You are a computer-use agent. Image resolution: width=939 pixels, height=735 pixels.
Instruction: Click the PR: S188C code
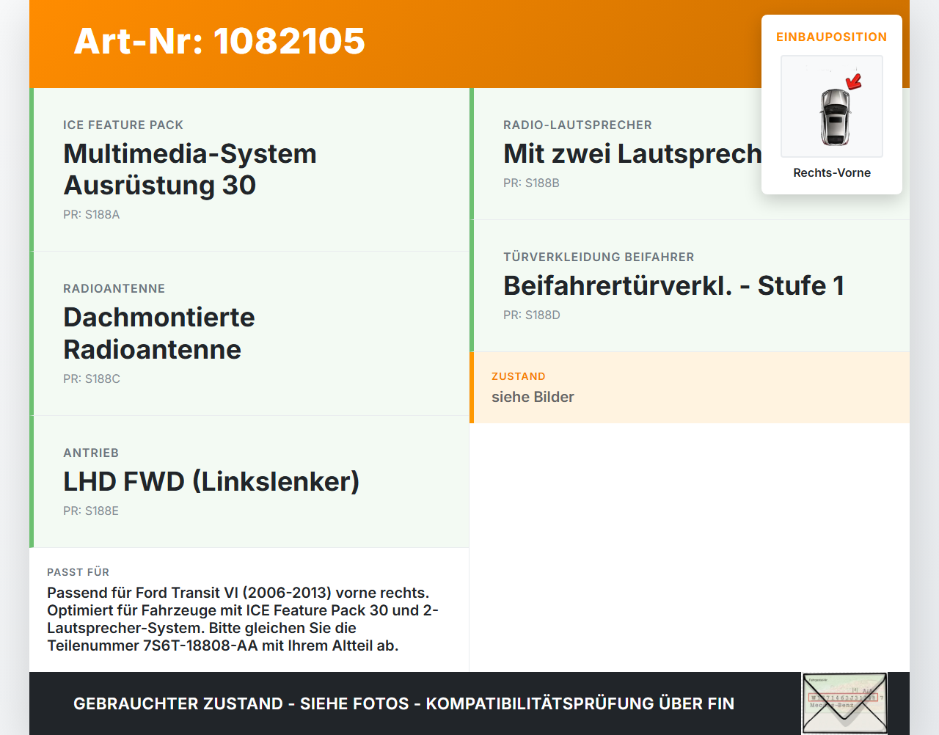pyautogui.click(x=92, y=379)
